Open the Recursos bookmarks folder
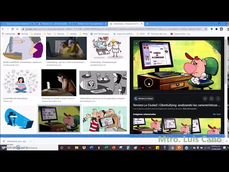229x172 pixels. [x=59, y=34]
